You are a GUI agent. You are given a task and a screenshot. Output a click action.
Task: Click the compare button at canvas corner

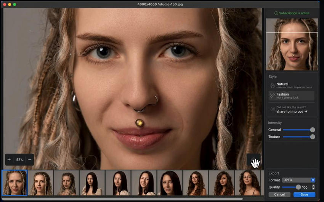pyautogui.click(x=254, y=161)
